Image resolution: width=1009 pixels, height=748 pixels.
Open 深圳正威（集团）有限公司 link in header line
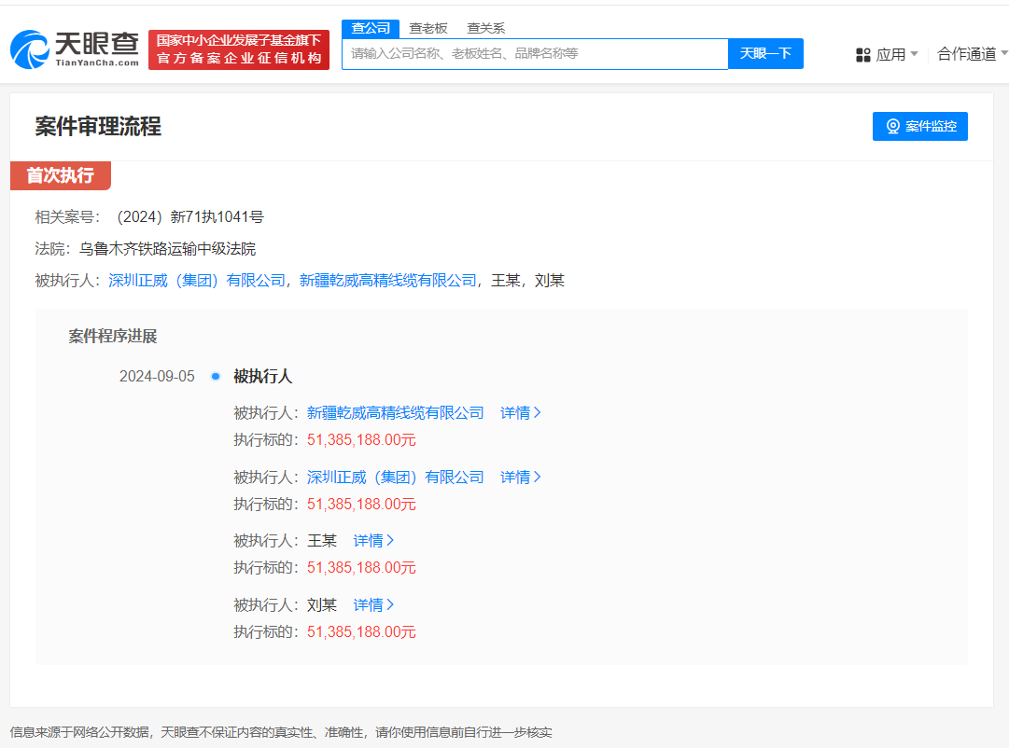[x=196, y=281]
